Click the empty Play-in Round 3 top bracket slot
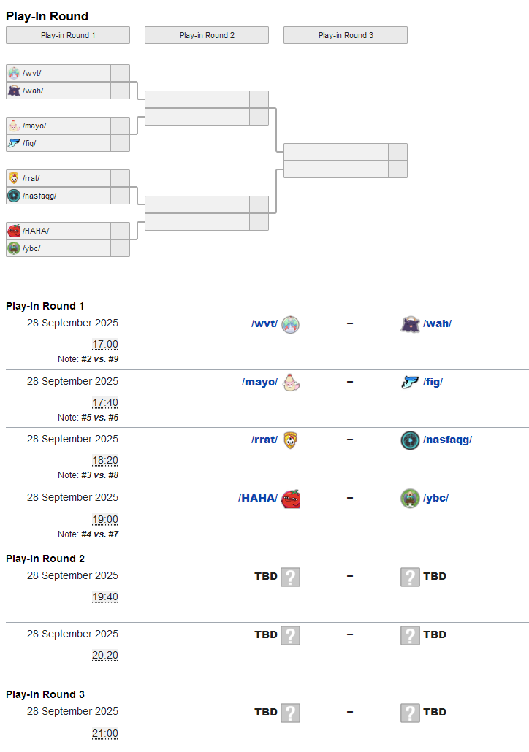 click(336, 152)
